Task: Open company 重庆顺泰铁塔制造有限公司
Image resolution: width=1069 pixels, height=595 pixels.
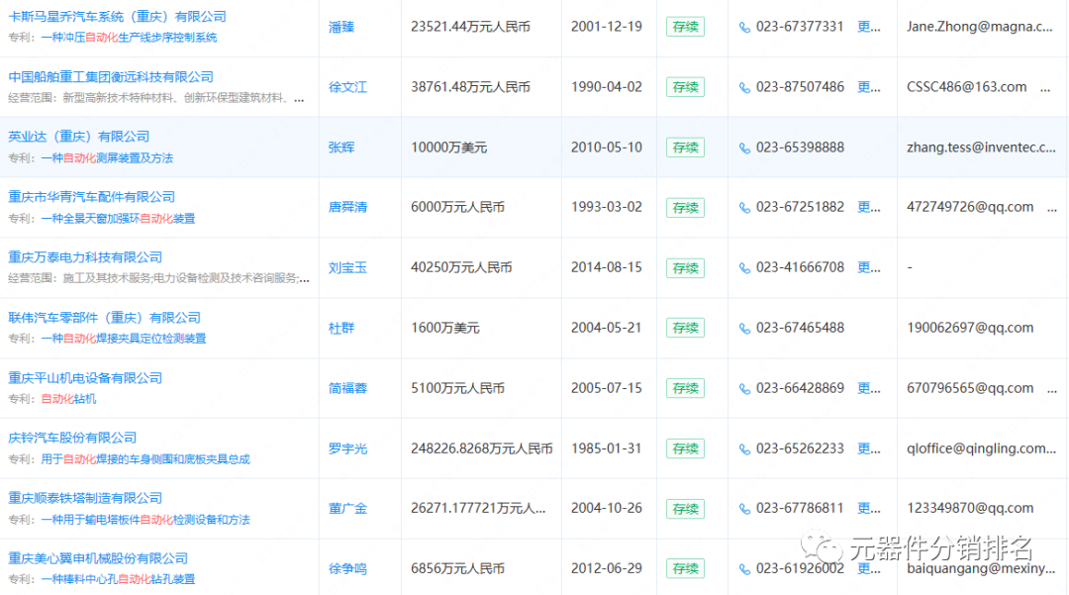Action: pos(85,498)
